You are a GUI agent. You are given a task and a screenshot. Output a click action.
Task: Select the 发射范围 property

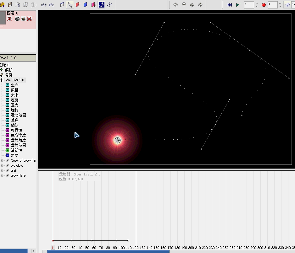[18, 145]
